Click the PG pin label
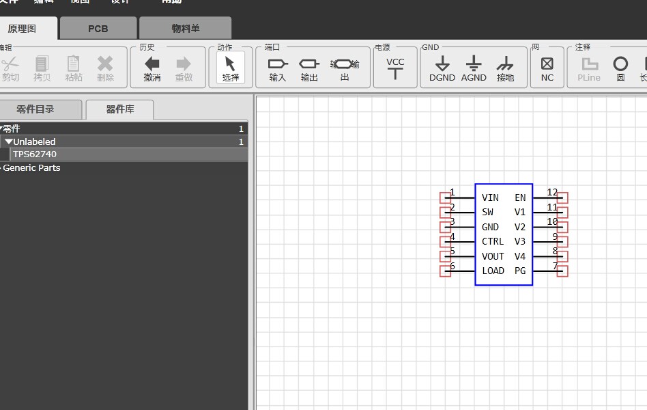Viewport: 647px width, 410px height. pyautogui.click(x=520, y=271)
